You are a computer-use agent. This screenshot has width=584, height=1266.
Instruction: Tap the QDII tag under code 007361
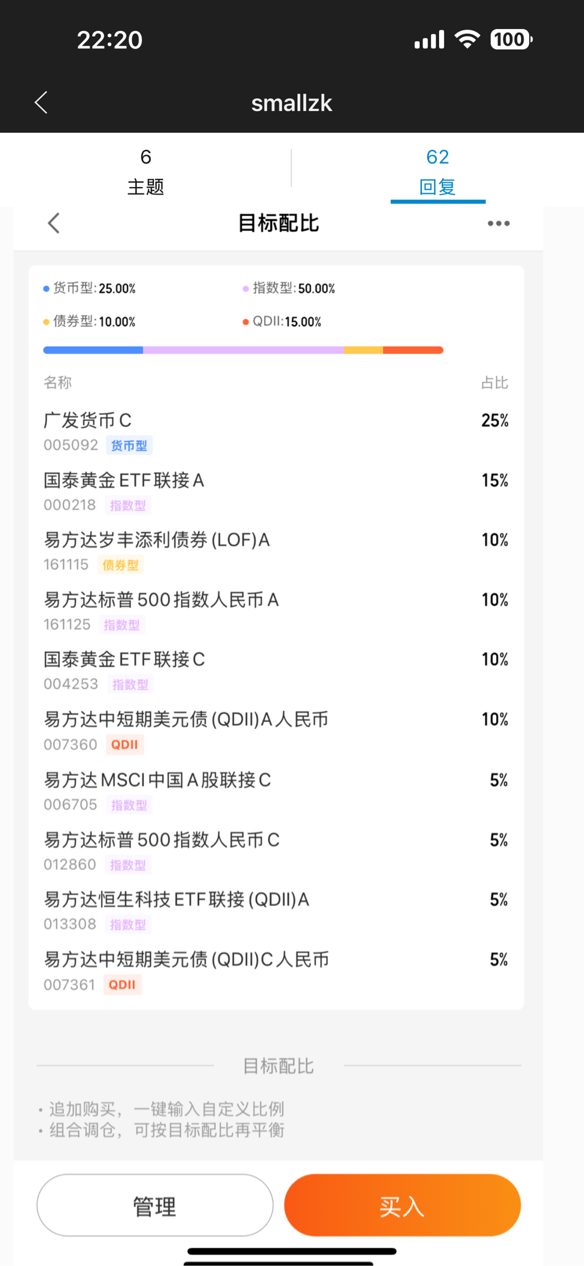click(x=122, y=985)
